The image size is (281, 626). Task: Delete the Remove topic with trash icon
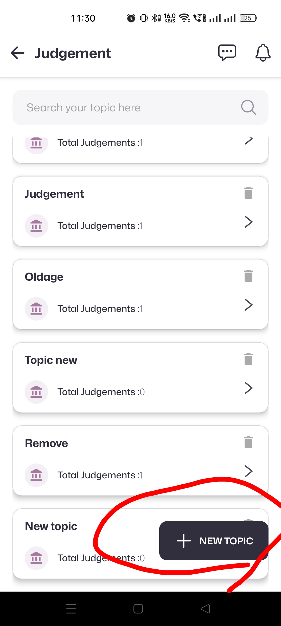tap(248, 442)
